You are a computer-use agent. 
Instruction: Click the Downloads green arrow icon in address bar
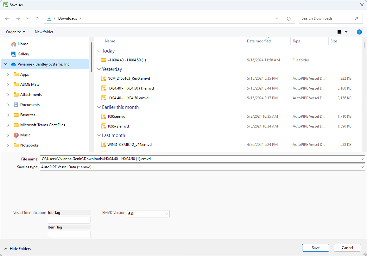(49, 18)
